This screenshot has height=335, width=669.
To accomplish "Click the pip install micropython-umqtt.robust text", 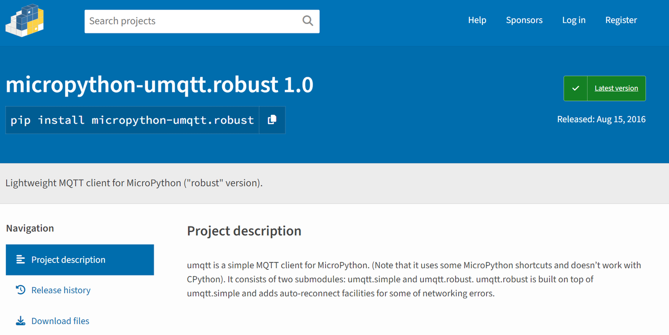I will (x=132, y=120).
